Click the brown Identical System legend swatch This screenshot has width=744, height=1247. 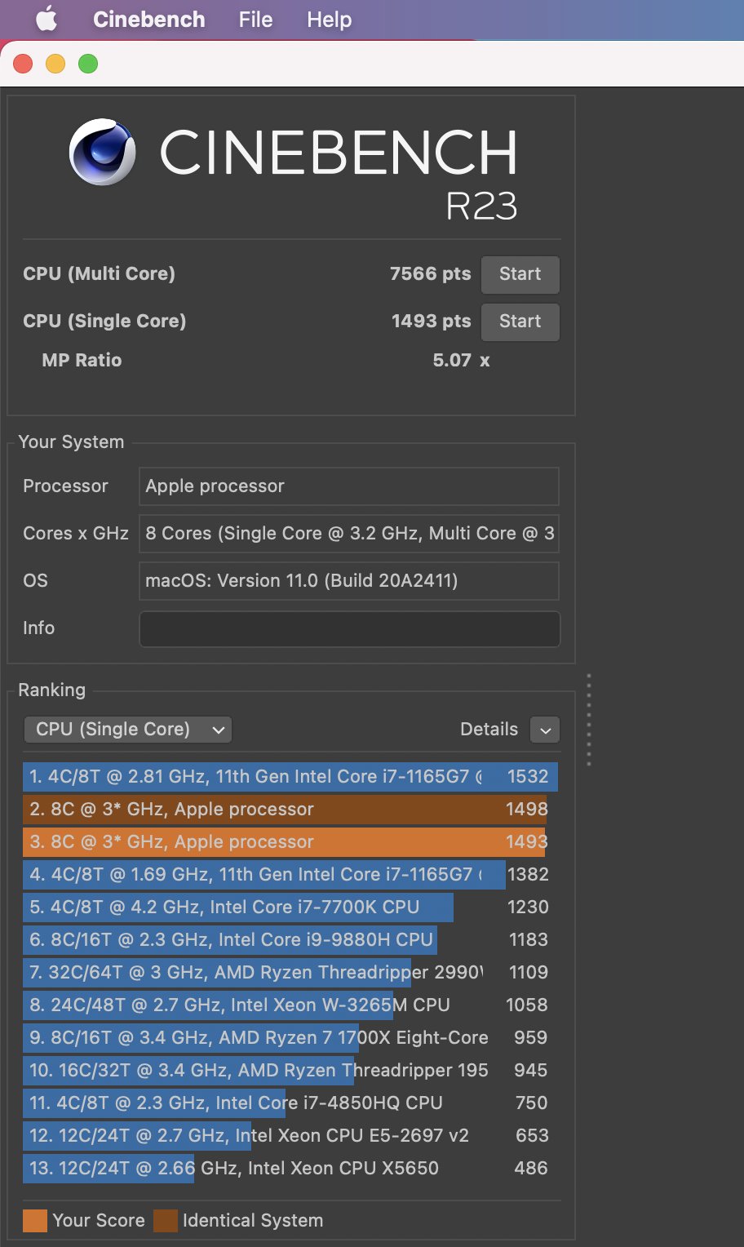(x=166, y=1221)
